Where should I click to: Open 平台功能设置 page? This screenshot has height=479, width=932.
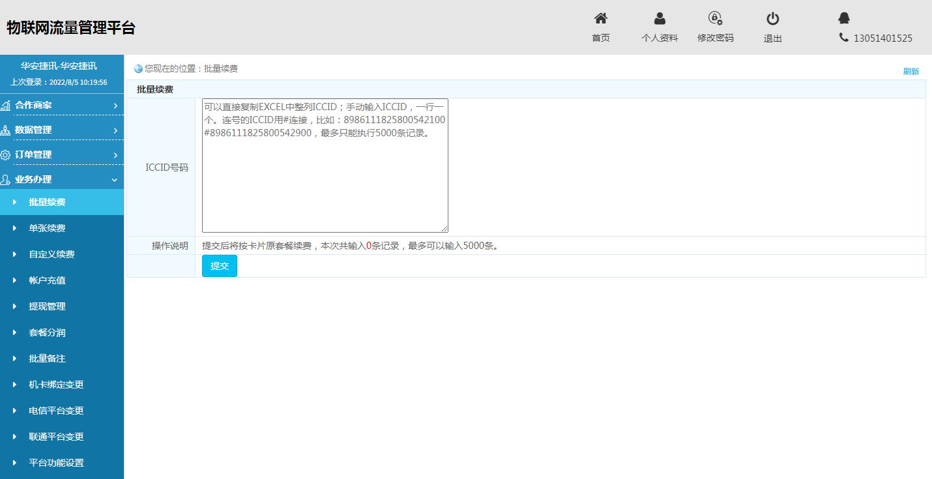pos(62,463)
